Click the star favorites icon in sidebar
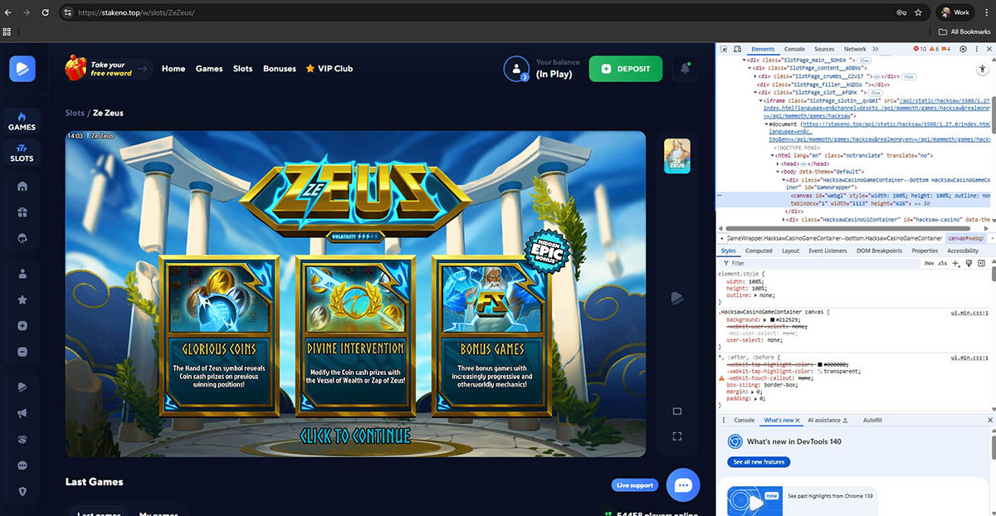This screenshot has width=996, height=516. pyautogui.click(x=22, y=299)
